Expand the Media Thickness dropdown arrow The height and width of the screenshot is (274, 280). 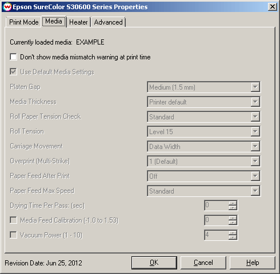point(255,102)
